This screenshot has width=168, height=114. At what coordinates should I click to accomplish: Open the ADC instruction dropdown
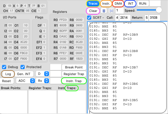click(x=26, y=81)
